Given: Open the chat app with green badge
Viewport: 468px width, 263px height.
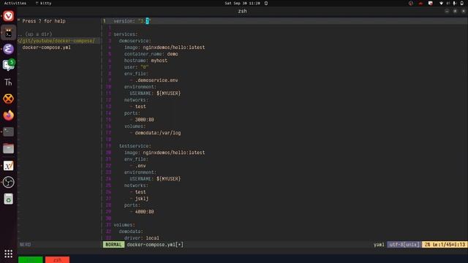Looking at the screenshot, I should pos(8,65).
